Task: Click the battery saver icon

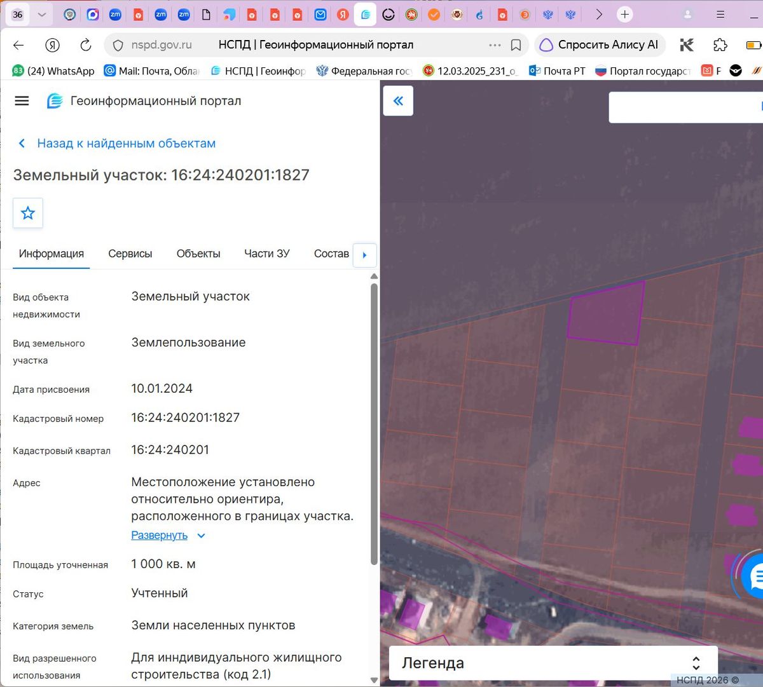Action: coord(754,45)
